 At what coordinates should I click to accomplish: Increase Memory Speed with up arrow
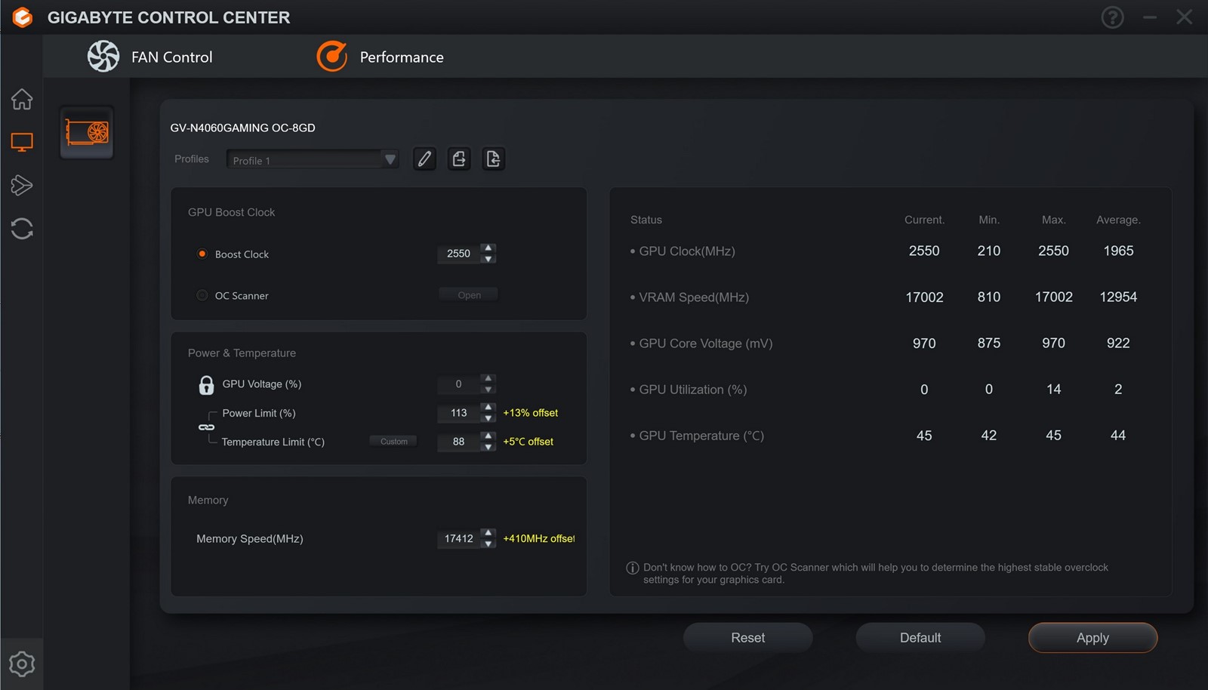point(488,532)
